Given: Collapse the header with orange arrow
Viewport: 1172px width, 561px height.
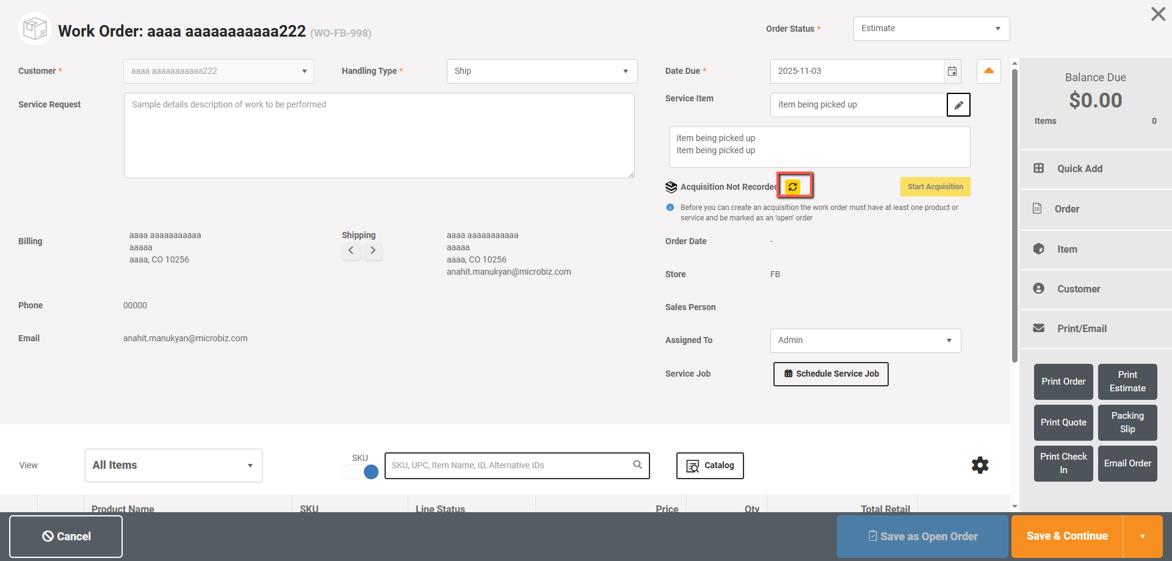Looking at the screenshot, I should (989, 71).
